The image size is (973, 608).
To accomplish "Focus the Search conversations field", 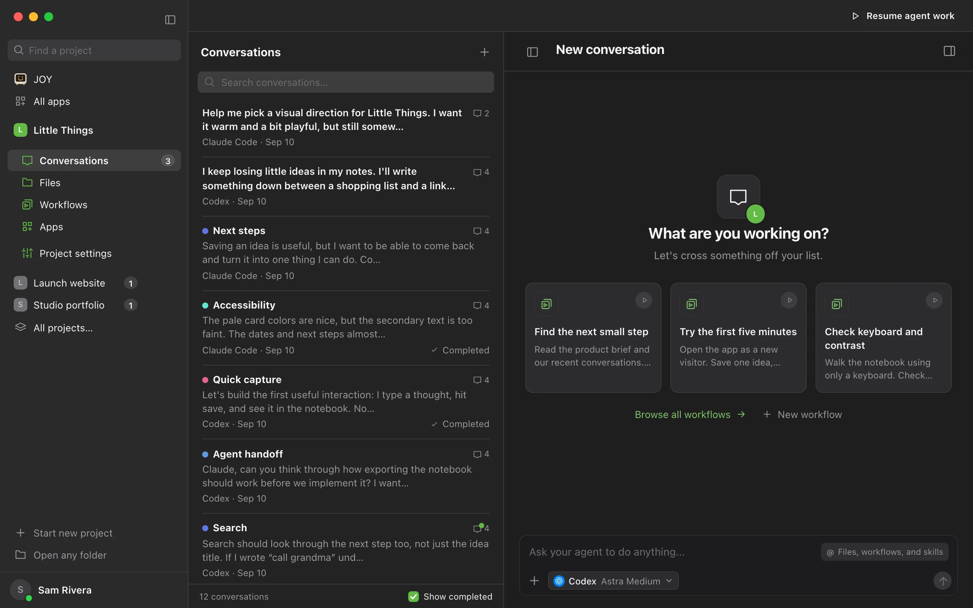I will click(x=345, y=82).
